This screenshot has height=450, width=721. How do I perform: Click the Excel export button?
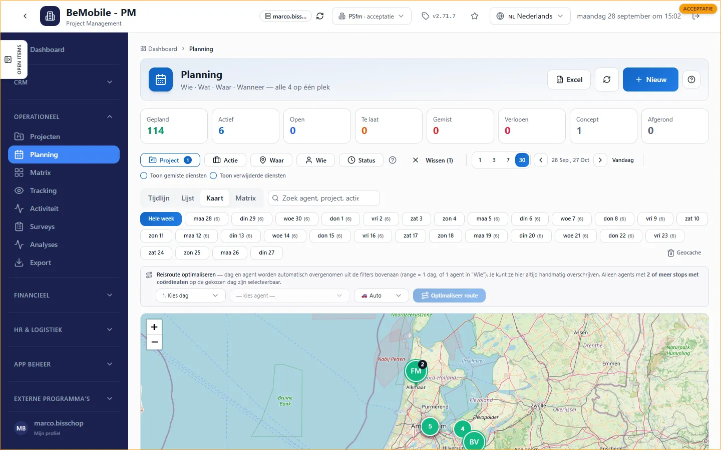(569, 79)
